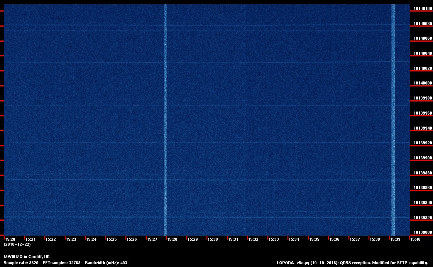The image size is (433, 267).
Task: Click the (2018-12-22) date text
Action: [x=17, y=244]
